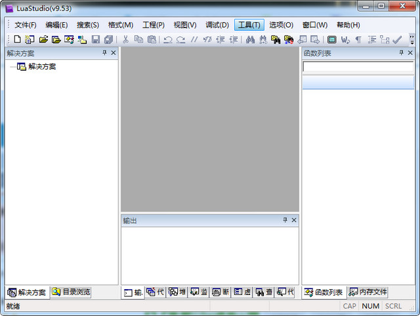This screenshot has width=420, height=316.
Task: Click the Undo arrow icon
Action: (168, 40)
